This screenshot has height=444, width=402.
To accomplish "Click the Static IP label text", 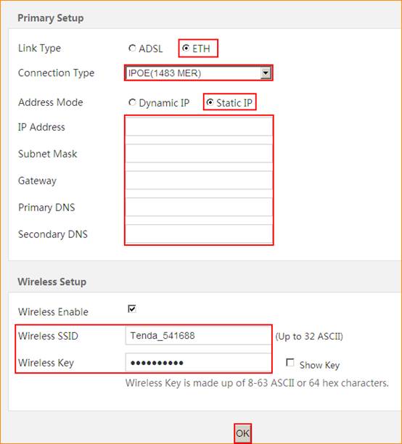I will click(x=234, y=103).
